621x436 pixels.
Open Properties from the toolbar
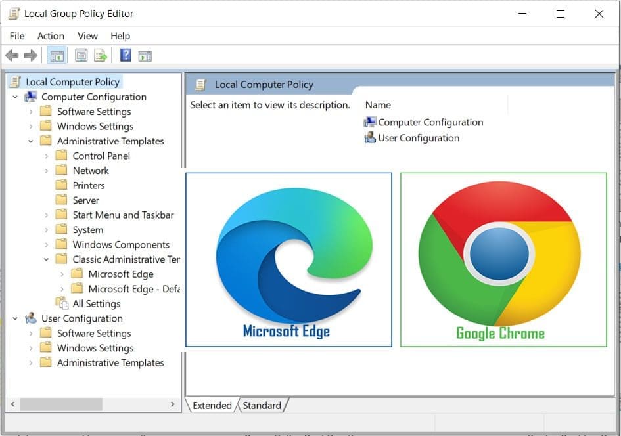pos(80,55)
